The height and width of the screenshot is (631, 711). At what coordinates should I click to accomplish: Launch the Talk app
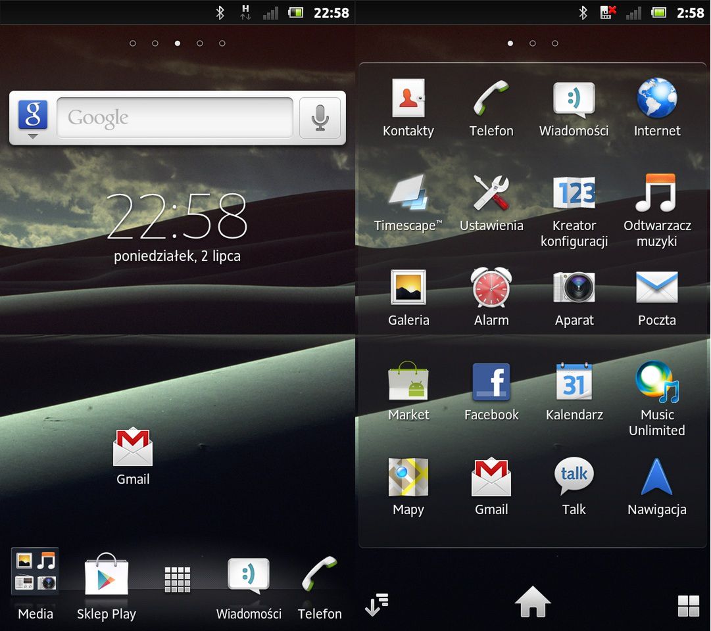pyautogui.click(x=574, y=487)
